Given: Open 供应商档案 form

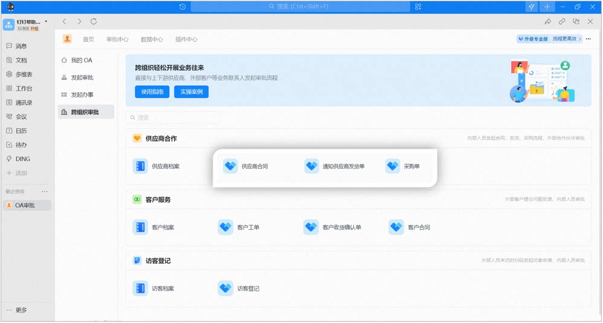Looking at the screenshot, I should 156,166.
